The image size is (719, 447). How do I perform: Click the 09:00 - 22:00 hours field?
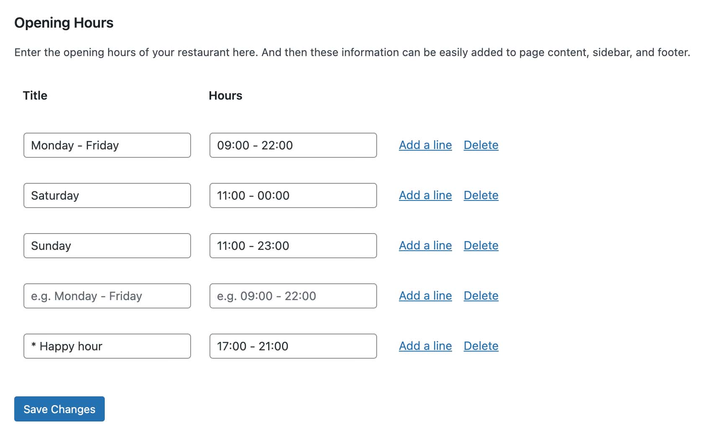pos(293,145)
